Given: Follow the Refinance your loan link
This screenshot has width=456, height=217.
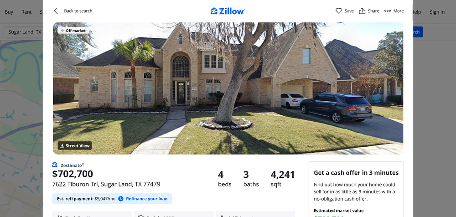Looking at the screenshot, I should coord(146,199).
